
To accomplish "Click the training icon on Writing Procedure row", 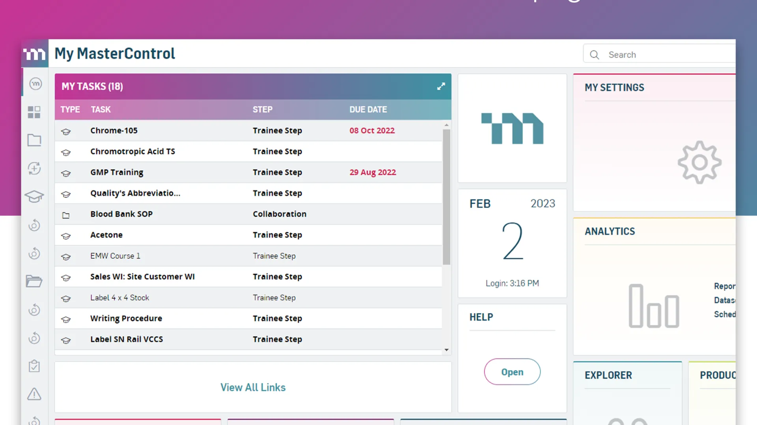I will click(x=66, y=319).
